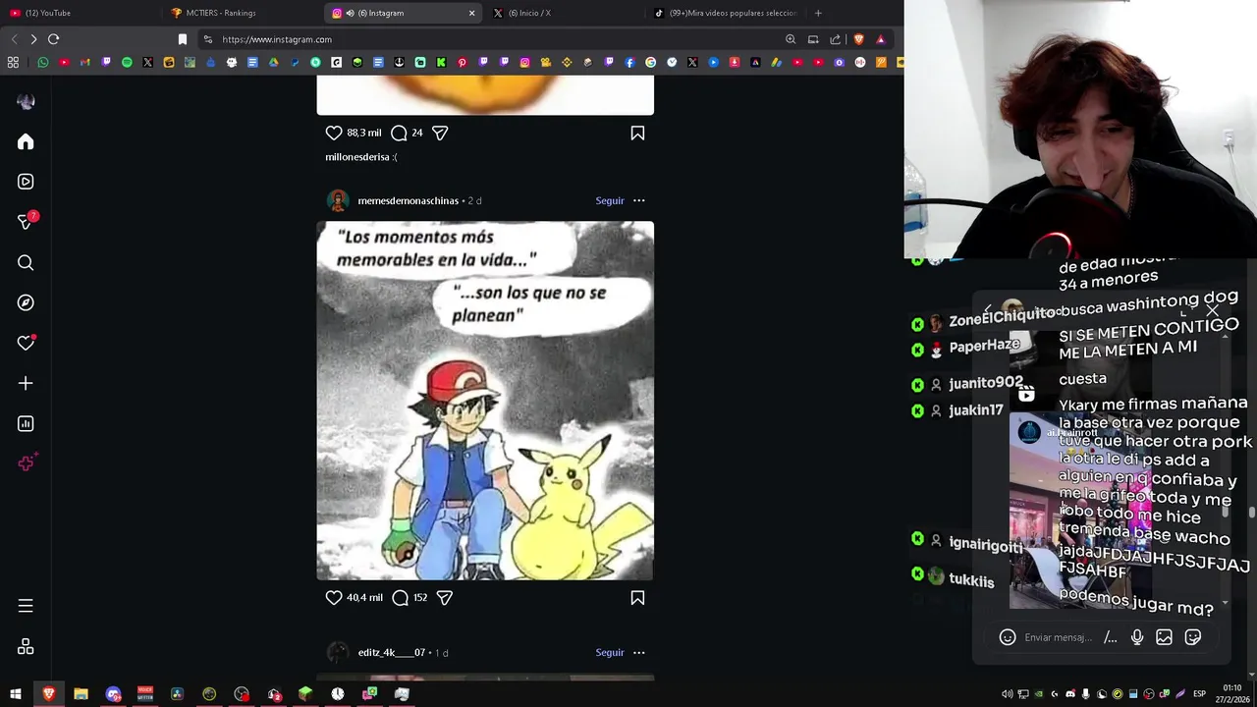The width and height of the screenshot is (1257, 707).
Task: Click memesdemonaschinas profile avatar
Action: point(338,200)
